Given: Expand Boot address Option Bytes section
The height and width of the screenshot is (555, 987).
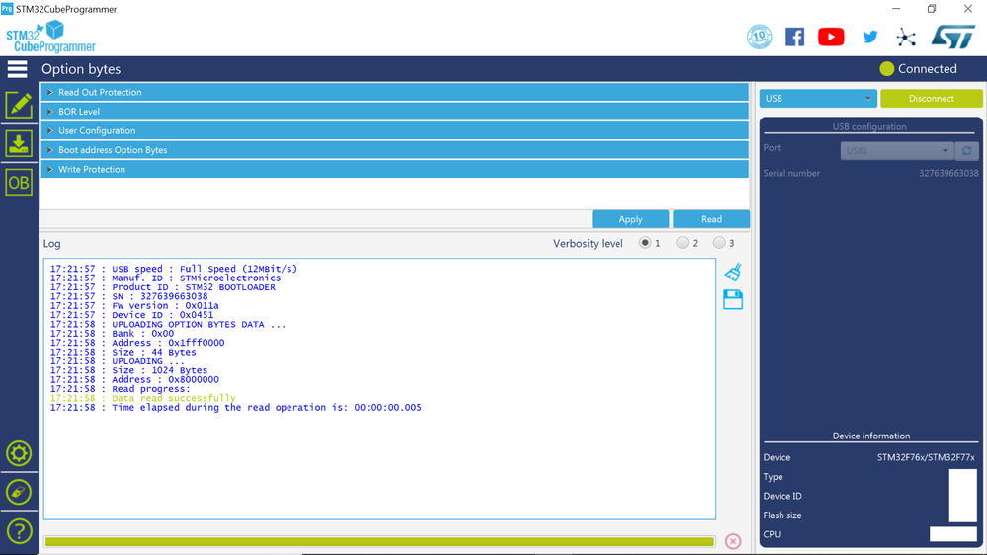Looking at the screenshot, I should [394, 150].
